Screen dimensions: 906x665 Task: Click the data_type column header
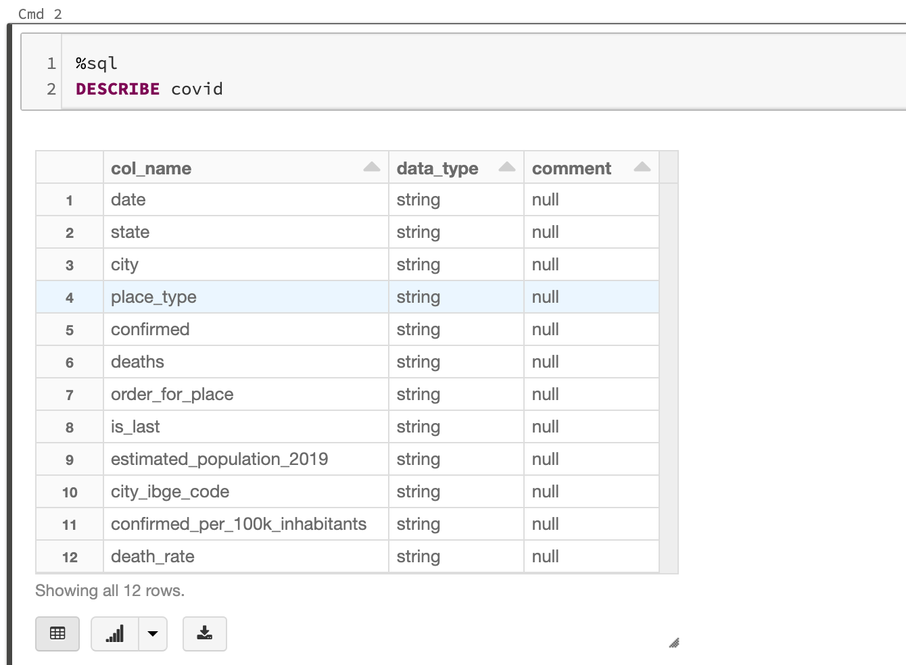coord(437,168)
